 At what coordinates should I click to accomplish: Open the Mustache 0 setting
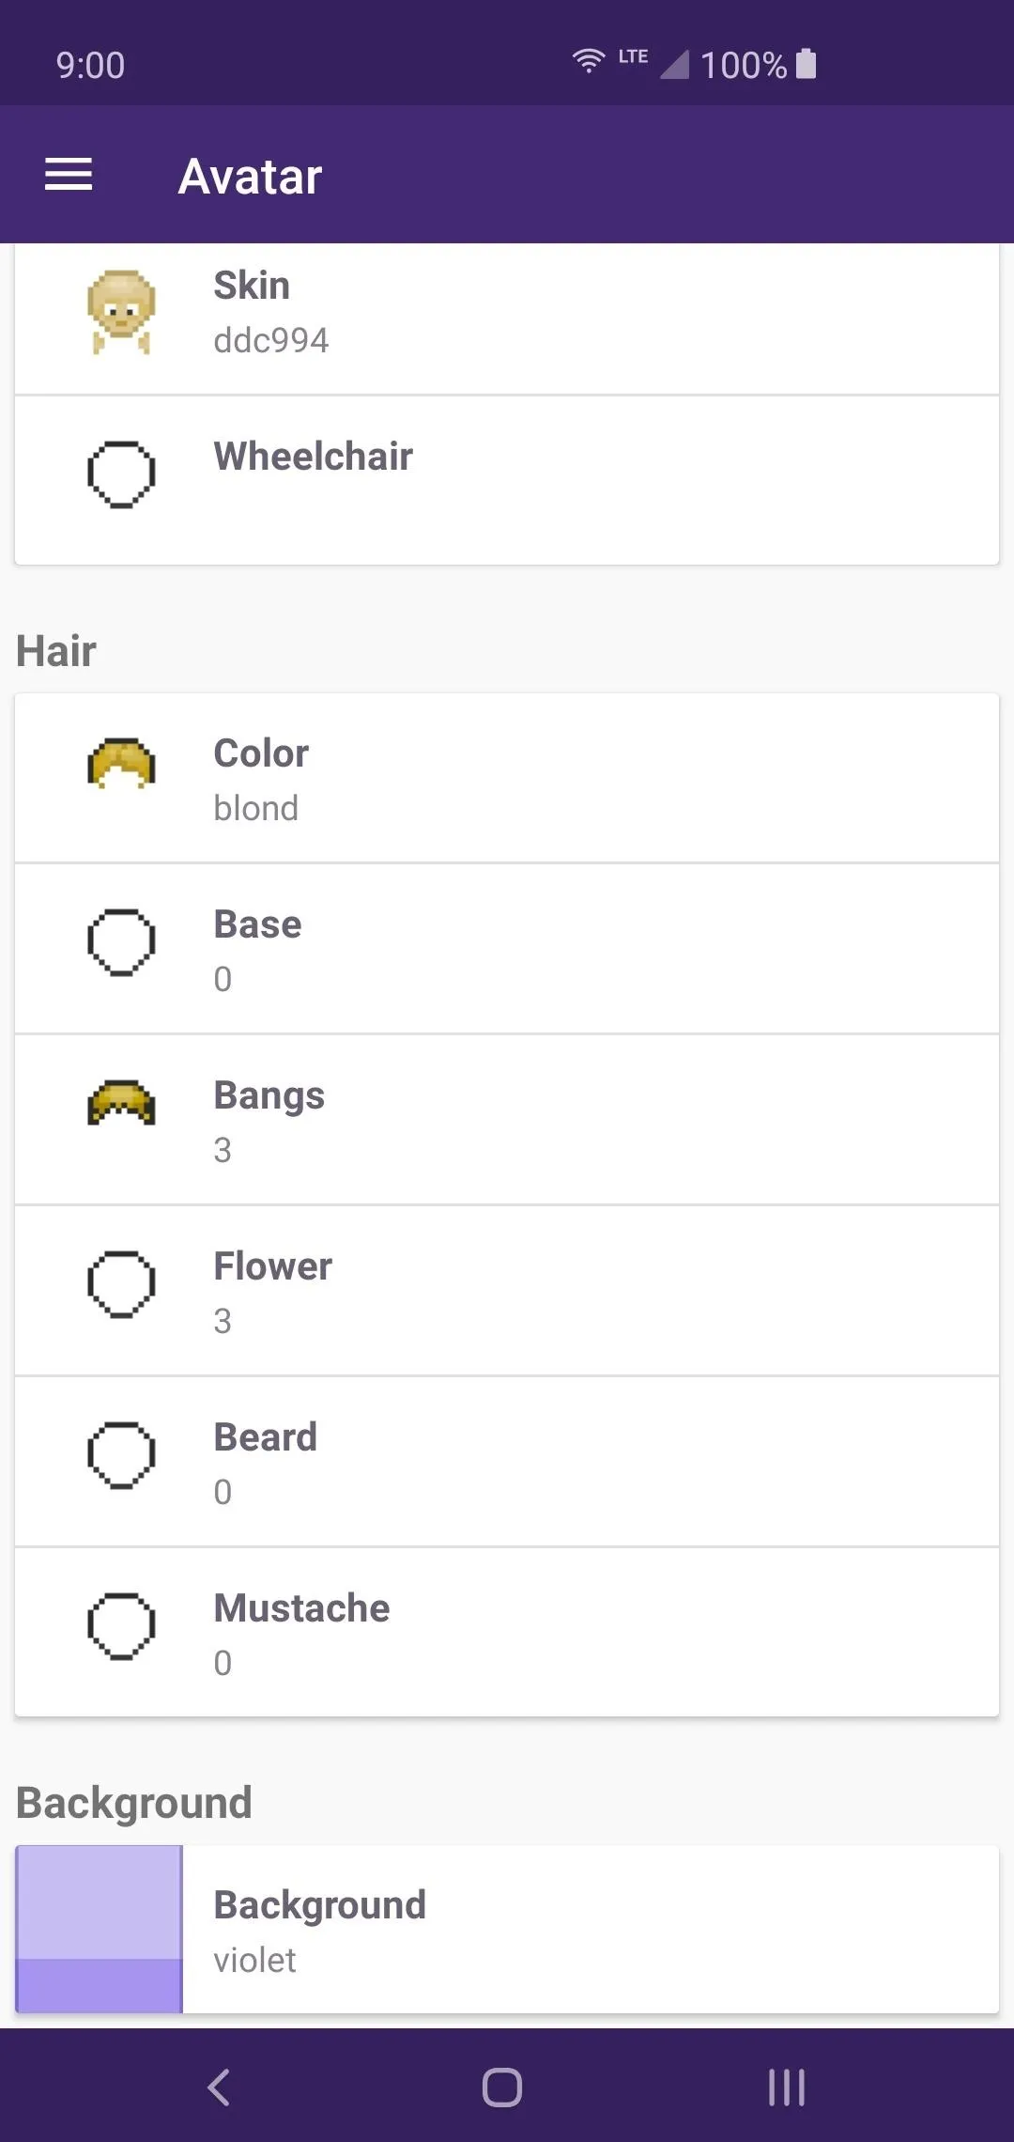point(507,1633)
